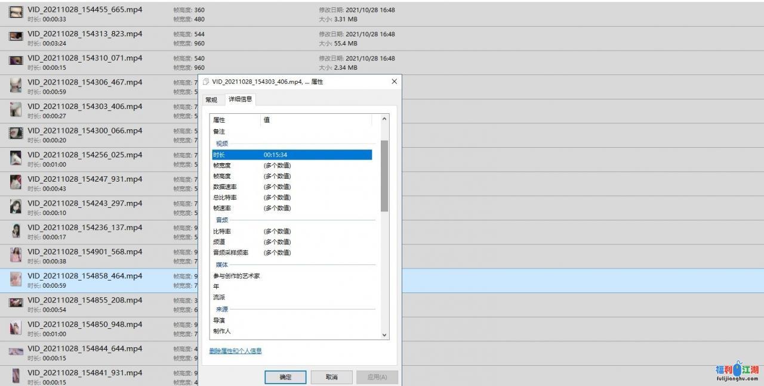Click the thumbnail of VID_20211028_154841_931.mp4
This screenshot has width=764, height=386.
[x=15, y=376]
